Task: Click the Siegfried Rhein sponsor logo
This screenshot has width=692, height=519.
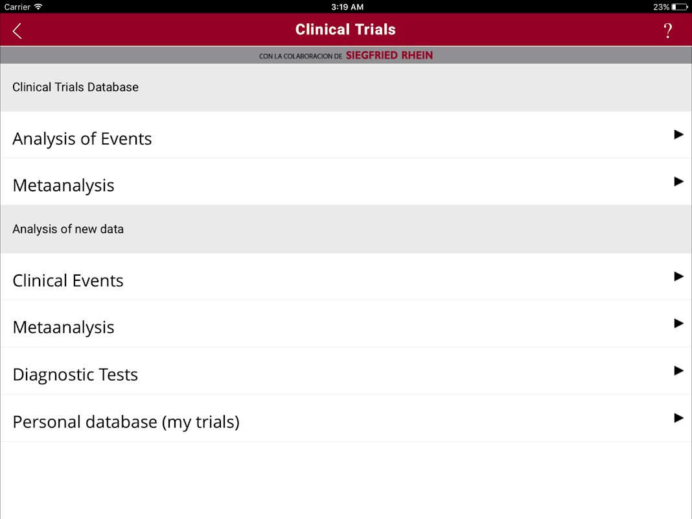Action: (x=389, y=56)
